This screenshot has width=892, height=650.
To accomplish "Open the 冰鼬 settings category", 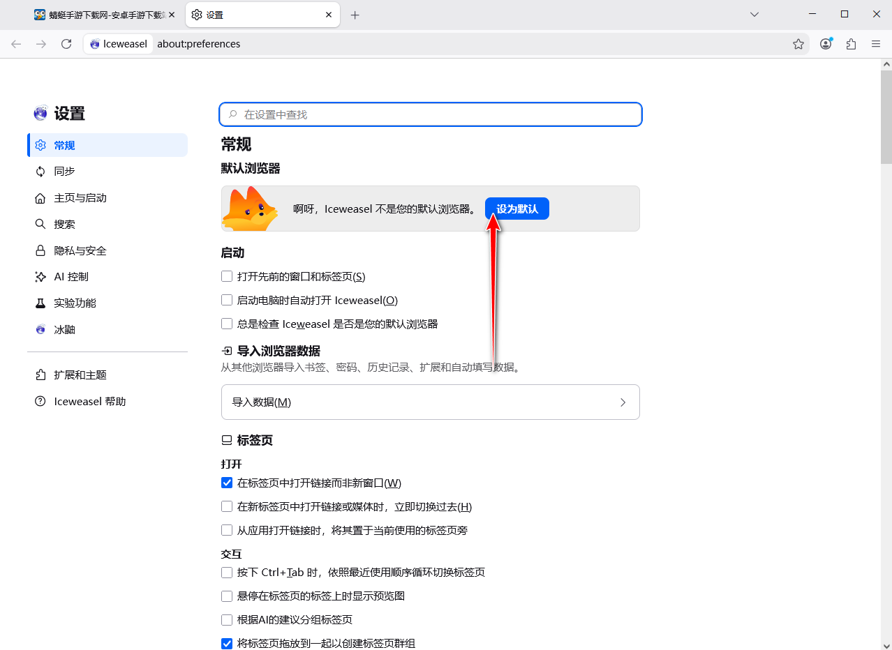I will click(107, 329).
